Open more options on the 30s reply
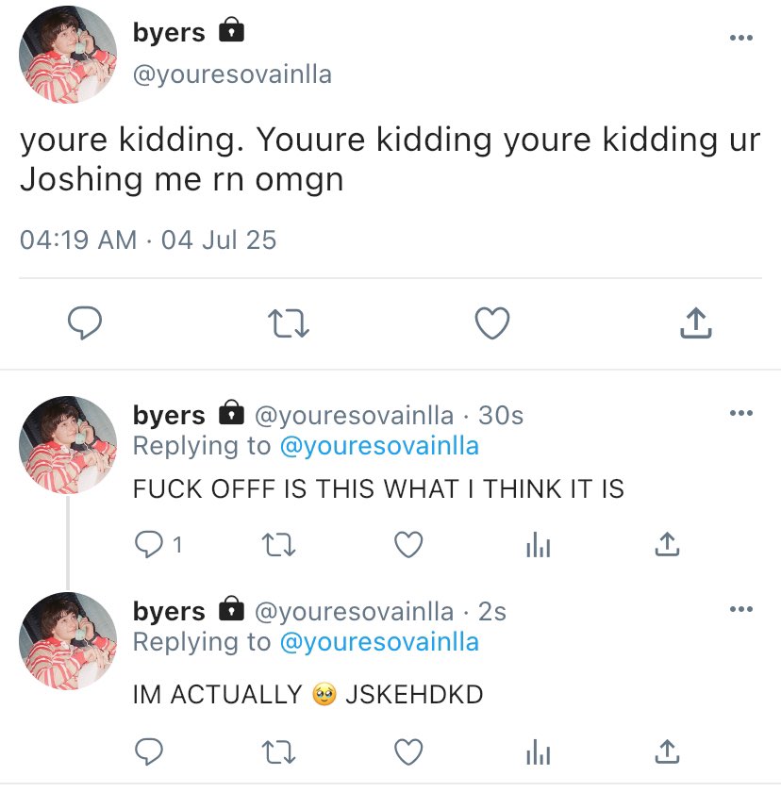The image size is (781, 792). click(x=741, y=413)
